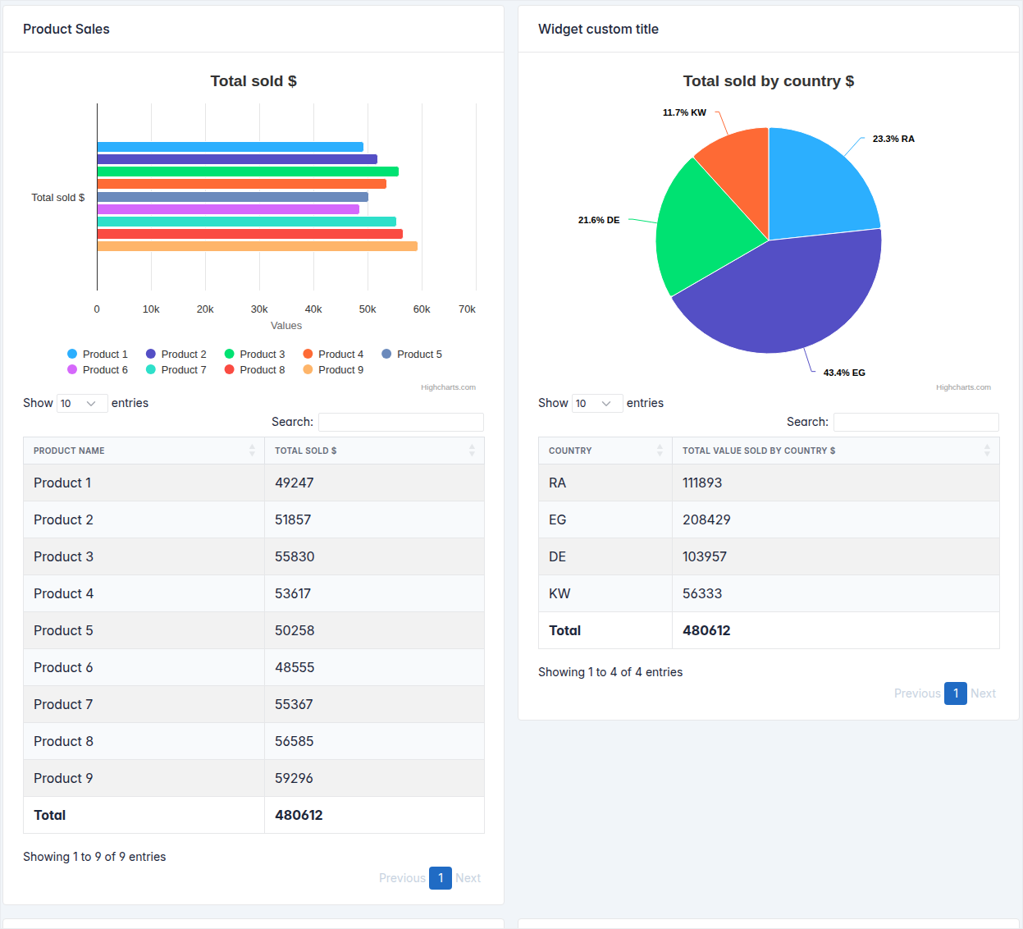Click the 11.7% KW pie label
The image size is (1023, 929).
pyautogui.click(x=684, y=112)
